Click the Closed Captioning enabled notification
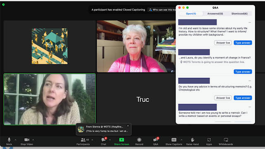Viewport: 265px width, 149px height. click(118, 10)
